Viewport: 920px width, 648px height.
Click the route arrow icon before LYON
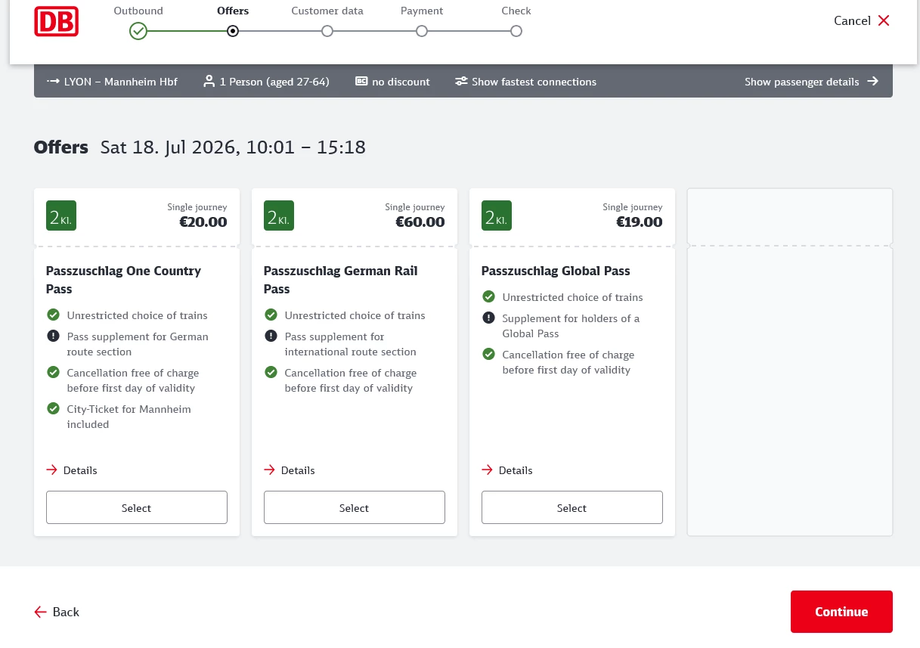[x=53, y=82]
